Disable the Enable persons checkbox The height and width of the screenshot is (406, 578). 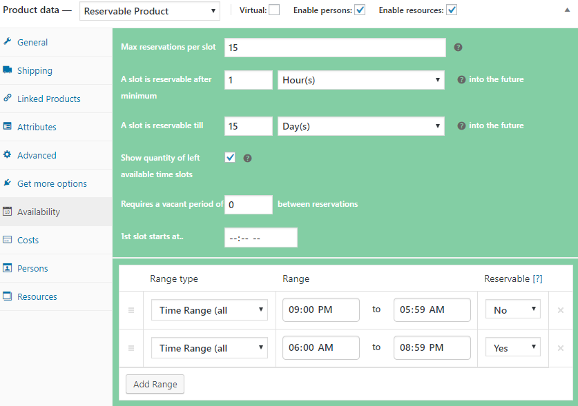tap(359, 10)
